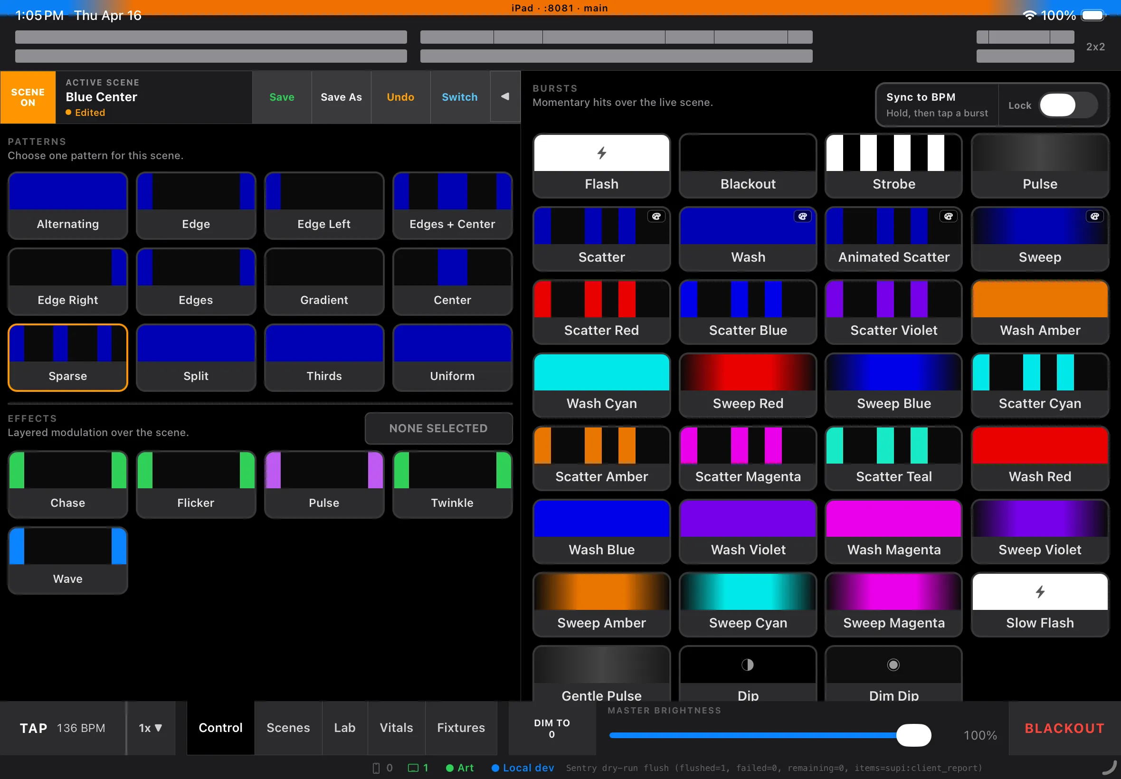This screenshot has height=779, width=1121.
Task: Toggle the SCENE ON button
Action: 28,97
